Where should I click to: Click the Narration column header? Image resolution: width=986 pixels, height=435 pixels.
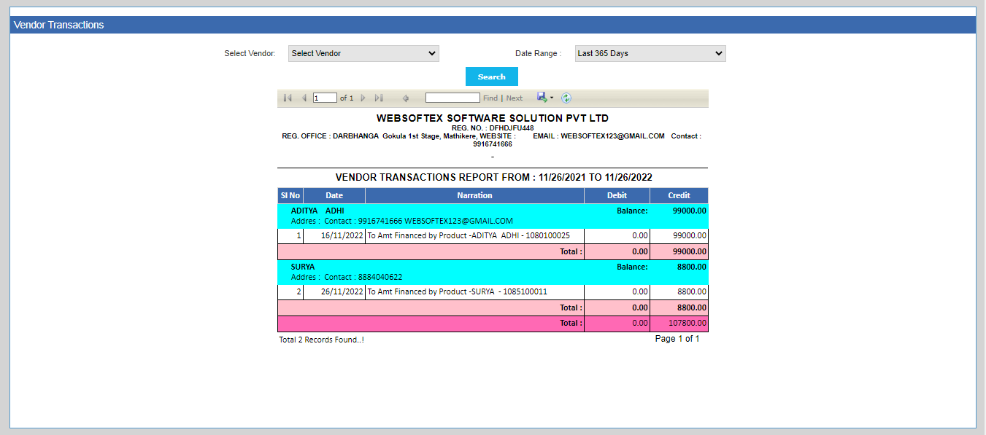click(x=474, y=195)
